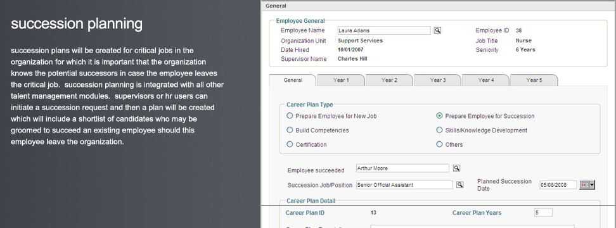Viewport: 616px width, 228px height.
Task: Select Prepare Employee for New Job
Action: pos(290,116)
